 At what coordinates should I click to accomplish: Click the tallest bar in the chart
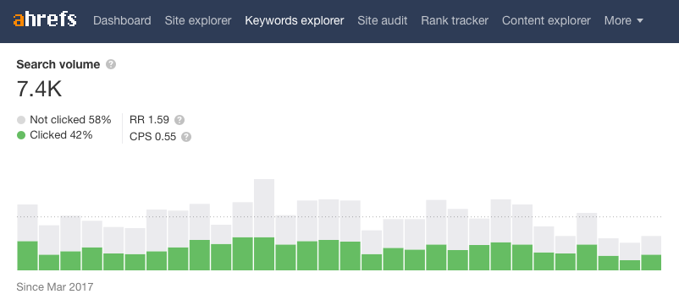tap(264, 225)
